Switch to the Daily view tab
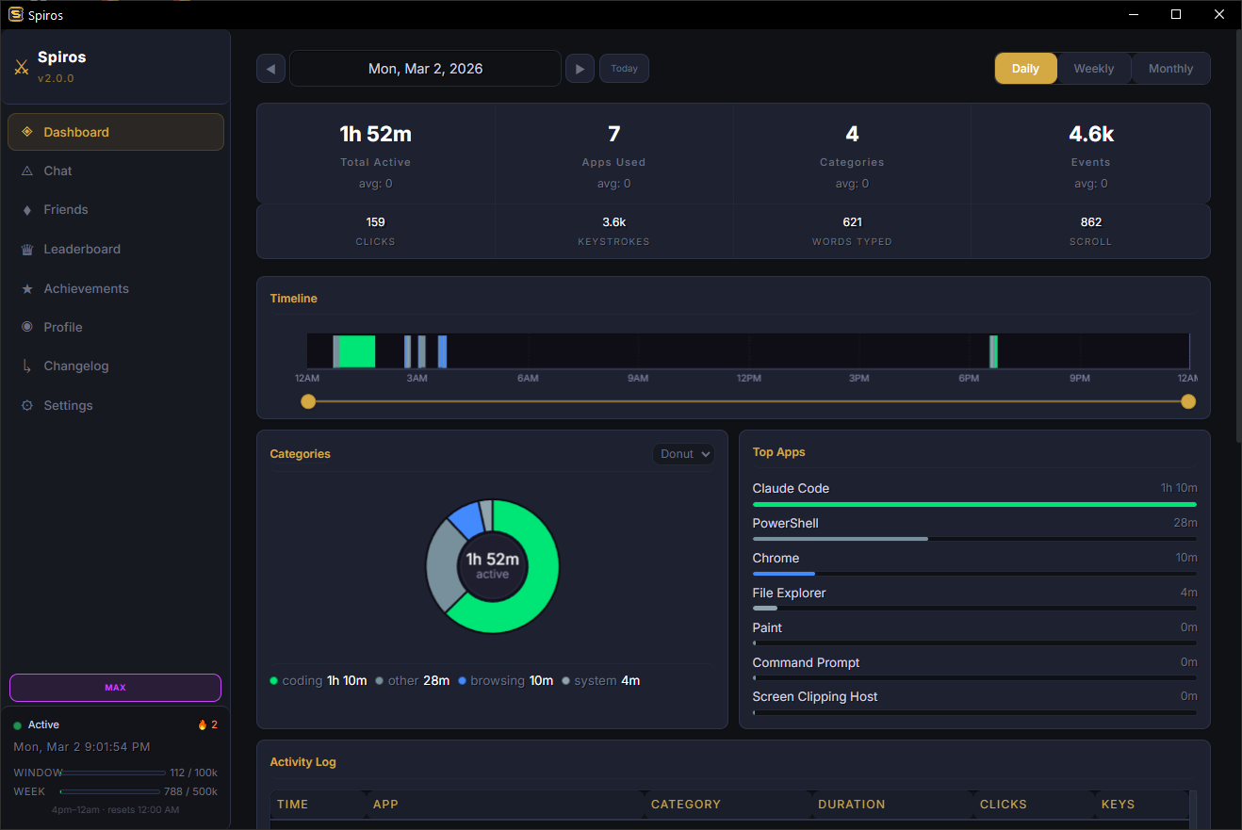The width and height of the screenshot is (1242, 830). click(x=1025, y=69)
